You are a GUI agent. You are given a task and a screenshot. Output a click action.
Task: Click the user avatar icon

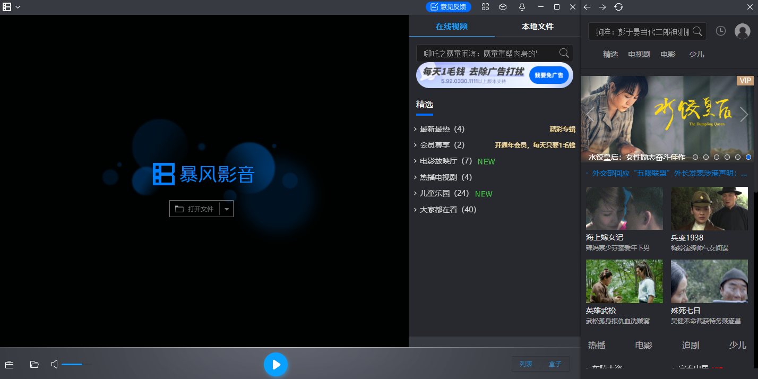point(742,31)
